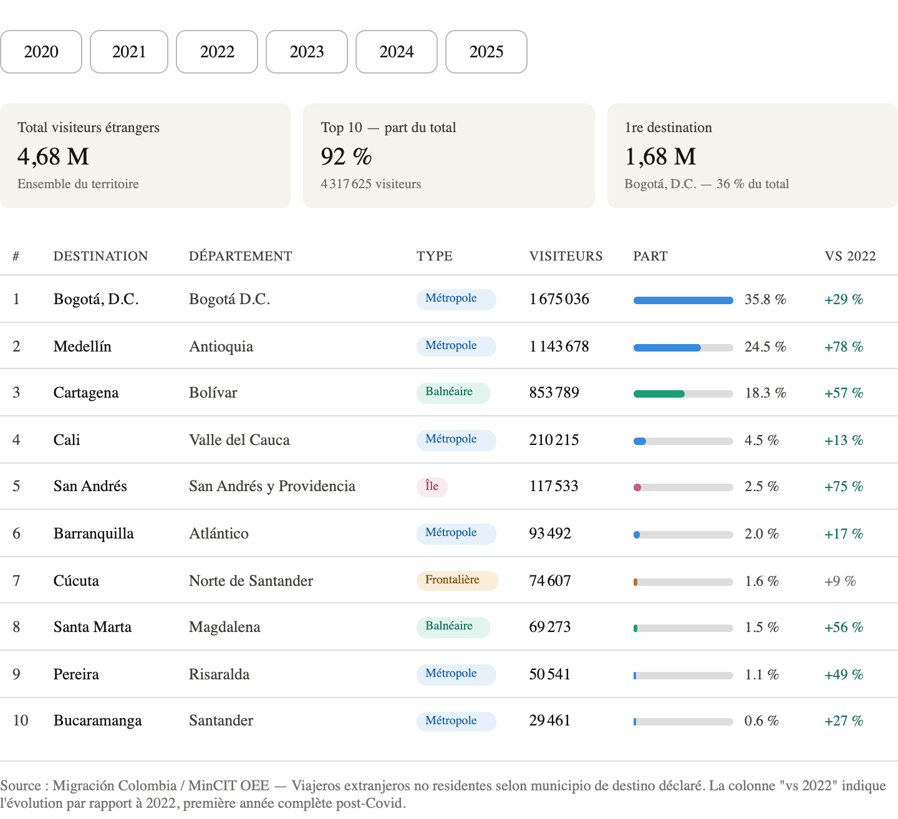Open the 2023 year tab

click(307, 52)
